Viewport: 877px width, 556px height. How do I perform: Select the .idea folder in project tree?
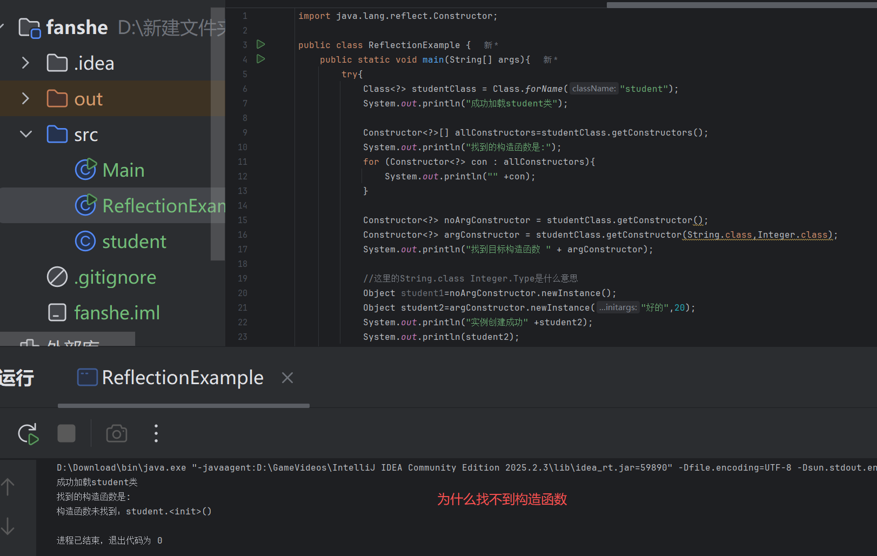94,63
